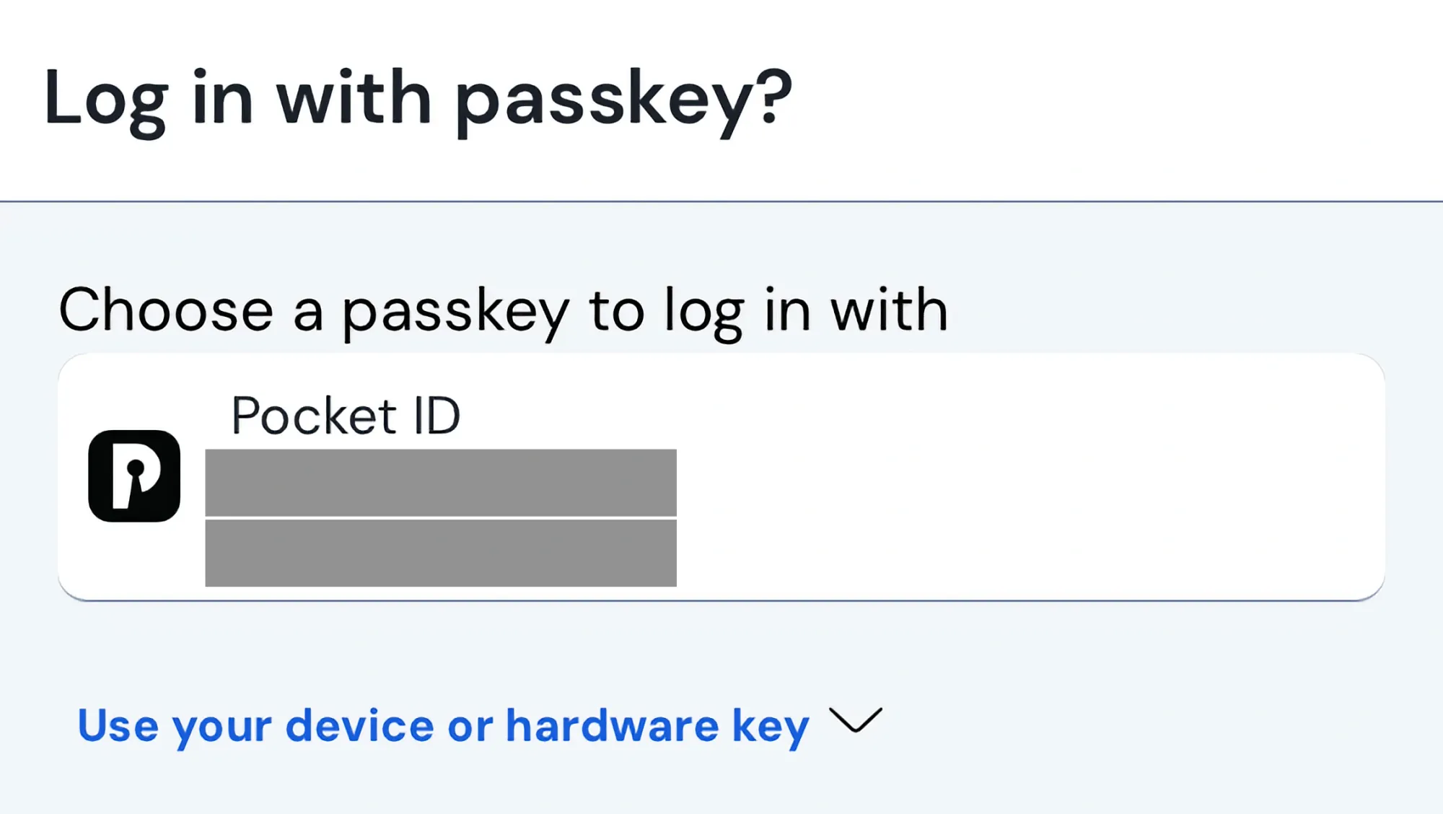The height and width of the screenshot is (814, 1443).
Task: Tap the black P logo in passkey card
Action: [x=134, y=476]
